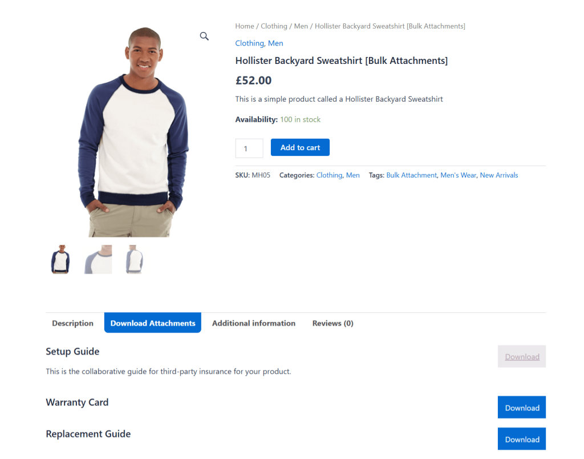Download the Warranty Card attachment
The width and height of the screenshot is (584, 459).
click(521, 407)
